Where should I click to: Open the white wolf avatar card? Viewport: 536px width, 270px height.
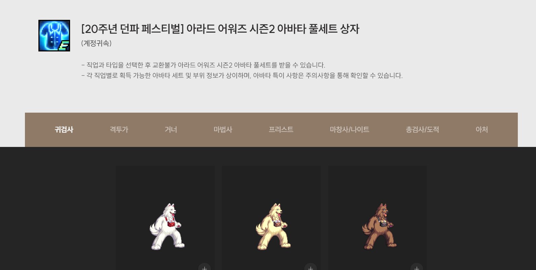[165, 218]
